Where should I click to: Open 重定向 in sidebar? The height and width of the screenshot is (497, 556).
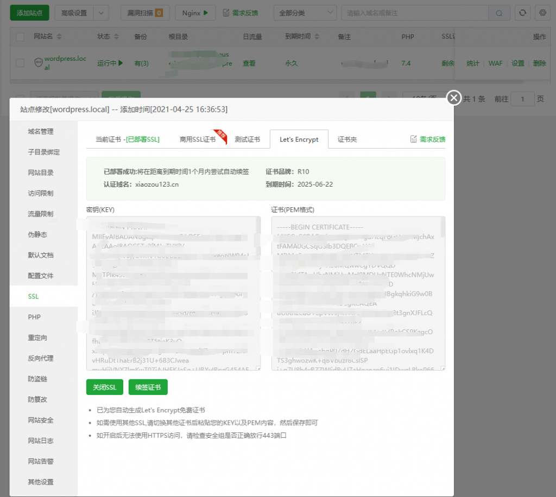(x=37, y=337)
